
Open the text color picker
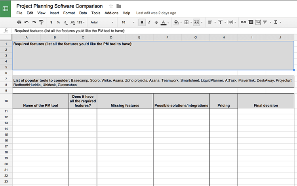point(163,23)
